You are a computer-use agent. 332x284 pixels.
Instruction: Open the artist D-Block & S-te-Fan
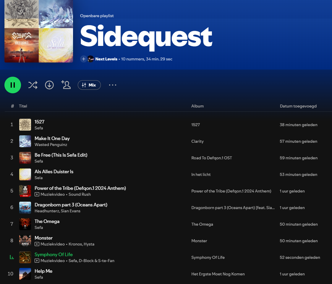[x=97, y=261]
